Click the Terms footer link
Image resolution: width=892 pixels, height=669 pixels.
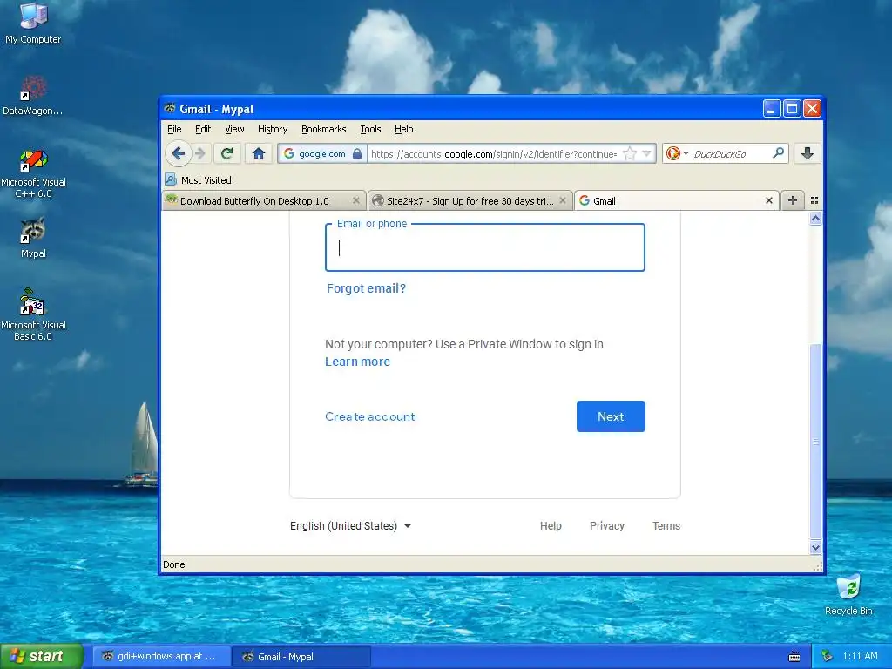pyautogui.click(x=666, y=525)
